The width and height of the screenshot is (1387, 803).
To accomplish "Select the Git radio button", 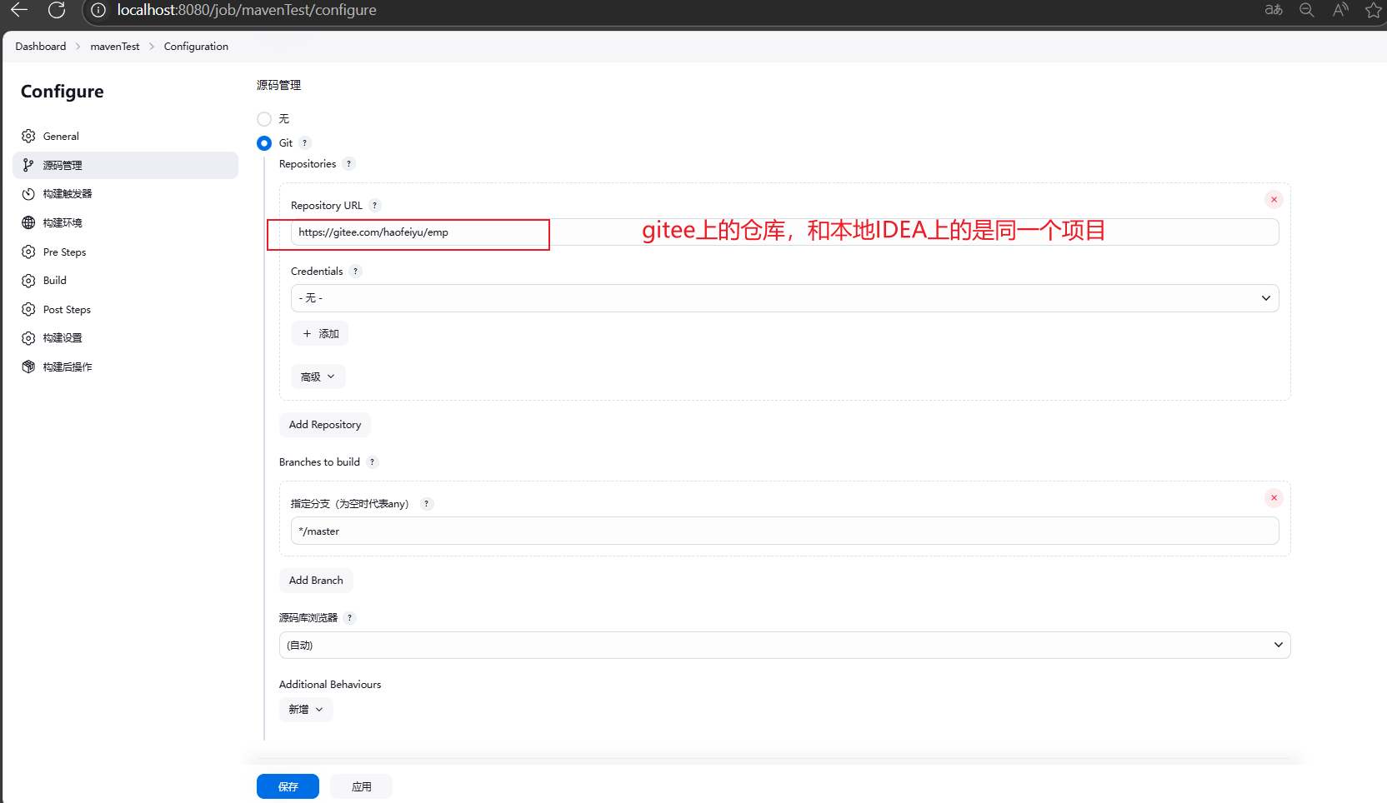I will (x=264, y=143).
